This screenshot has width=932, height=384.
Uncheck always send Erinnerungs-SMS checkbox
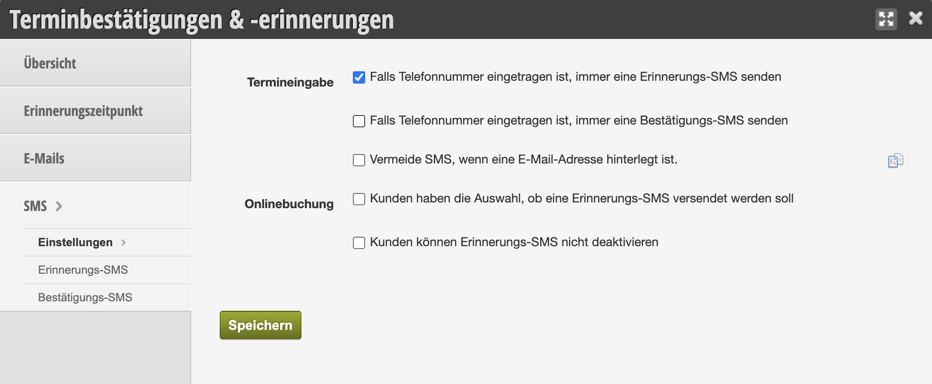(x=359, y=77)
